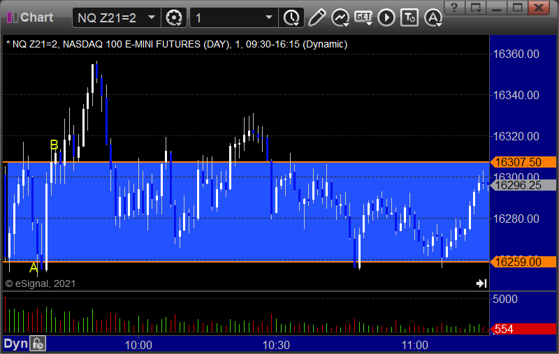Select the drawing pencil tool
The width and height of the screenshot is (559, 354).
317,17
